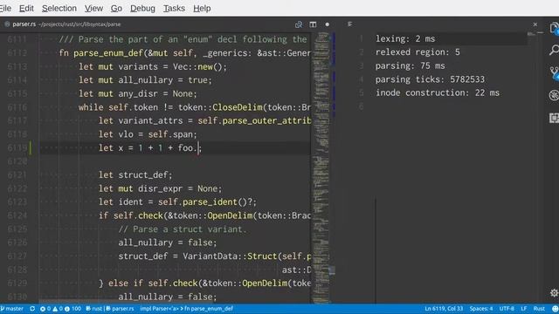Click the '} else if self.check' line
This screenshot has width=559, height=314.
(204, 283)
